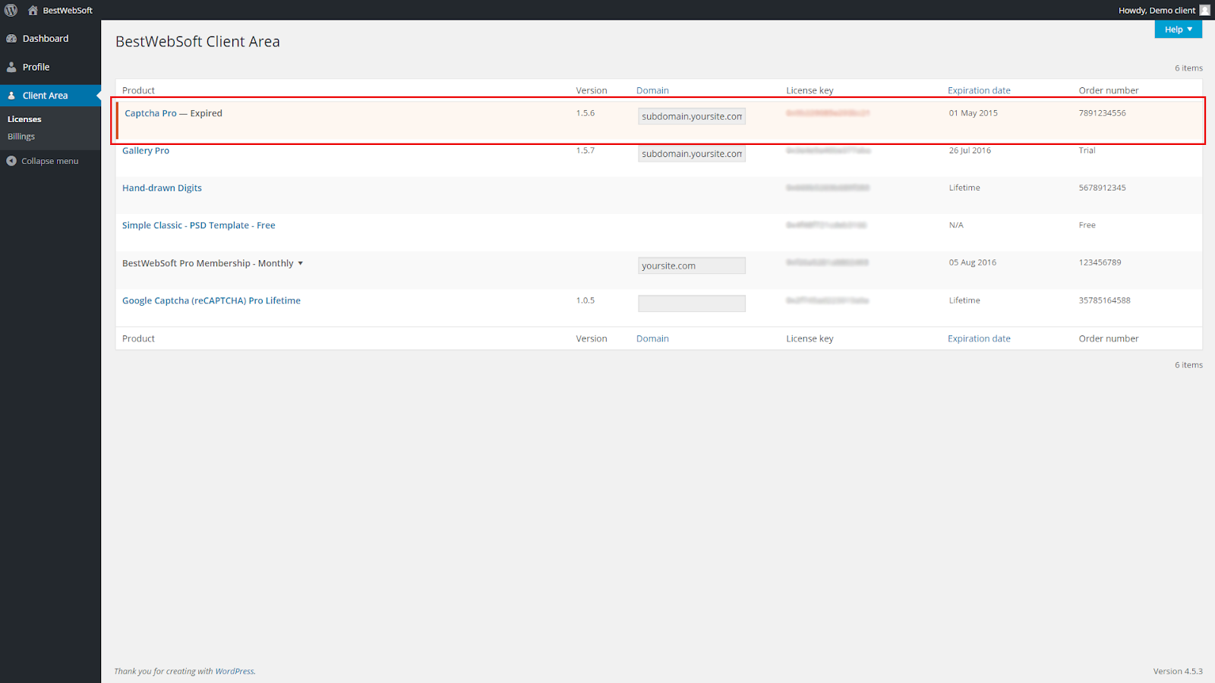This screenshot has height=683, width=1215.
Task: Open Gallery Pro product link
Action: (146, 150)
